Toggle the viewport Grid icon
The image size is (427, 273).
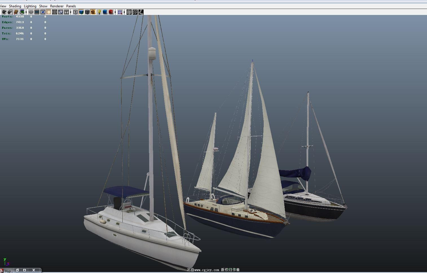pyautogui.click(x=31, y=12)
